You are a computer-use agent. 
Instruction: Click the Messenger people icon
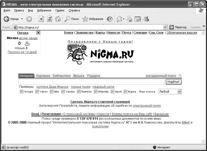[x=146, y=19]
